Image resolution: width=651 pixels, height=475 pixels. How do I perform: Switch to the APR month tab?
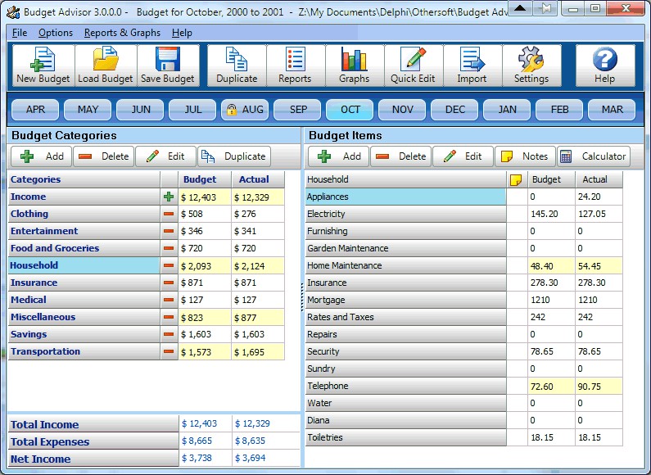click(x=35, y=110)
